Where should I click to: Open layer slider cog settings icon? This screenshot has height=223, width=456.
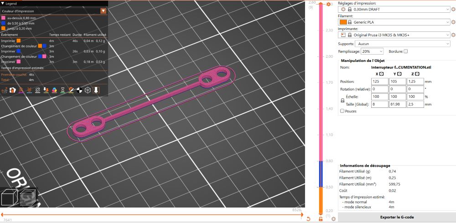333,219
